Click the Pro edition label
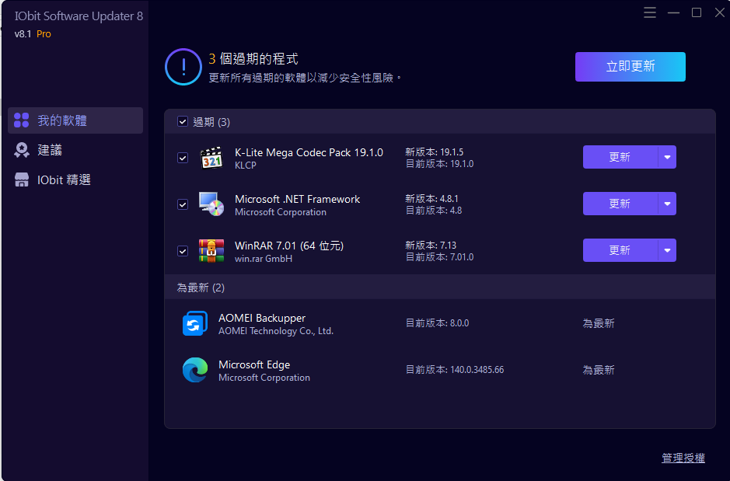The width and height of the screenshot is (730, 481). click(44, 34)
